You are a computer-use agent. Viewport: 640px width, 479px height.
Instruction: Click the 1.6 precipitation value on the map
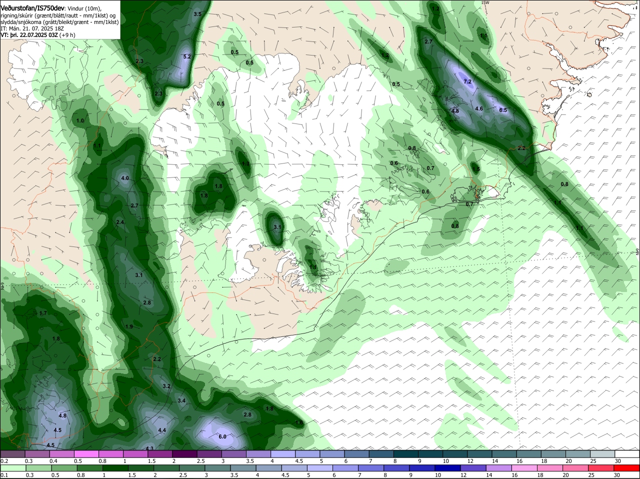[x=299, y=422]
